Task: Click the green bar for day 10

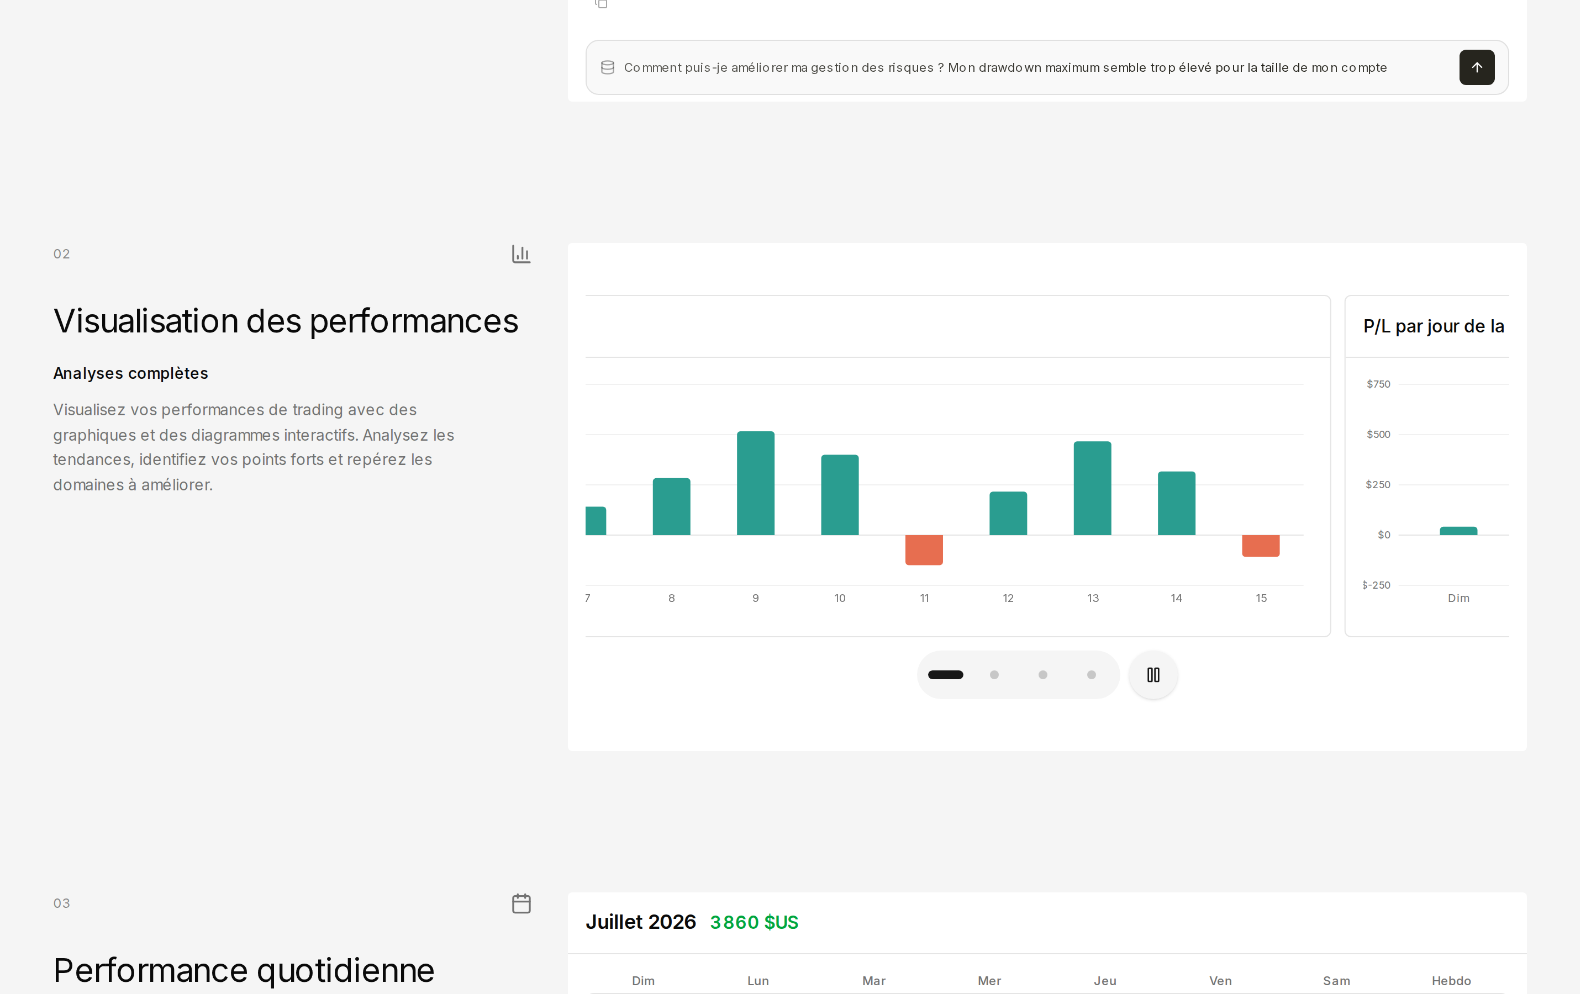Action: [840, 494]
